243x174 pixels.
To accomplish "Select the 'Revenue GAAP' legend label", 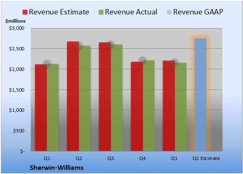I will [198, 12].
